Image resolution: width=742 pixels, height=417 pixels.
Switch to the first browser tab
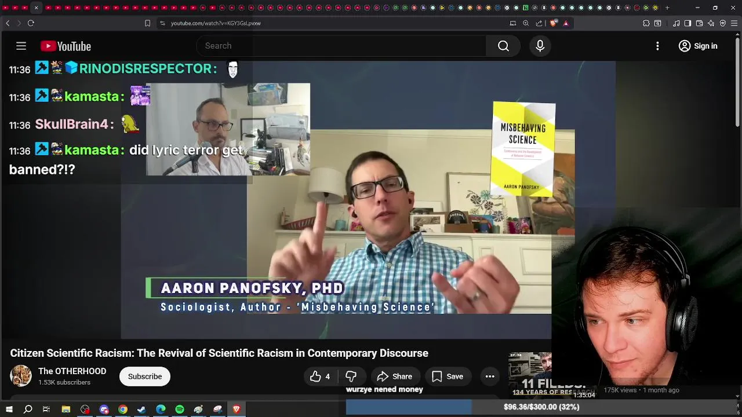pyautogui.click(x=6, y=8)
